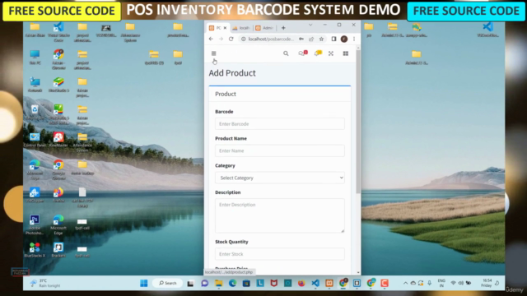This screenshot has width=527, height=296.
Task: Open Visual Studio Code on the taskbar
Action: [x=315, y=283]
